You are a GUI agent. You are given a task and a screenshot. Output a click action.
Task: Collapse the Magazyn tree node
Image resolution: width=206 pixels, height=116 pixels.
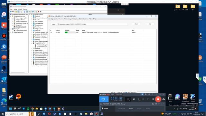coord(11,29)
